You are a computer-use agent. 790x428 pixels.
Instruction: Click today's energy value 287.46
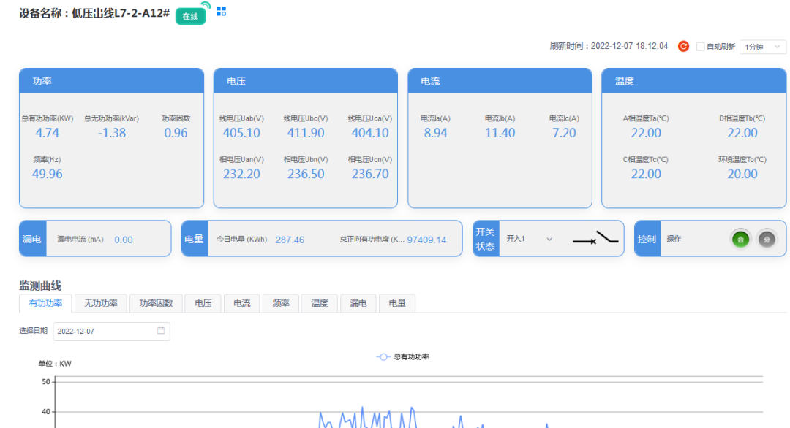point(290,240)
